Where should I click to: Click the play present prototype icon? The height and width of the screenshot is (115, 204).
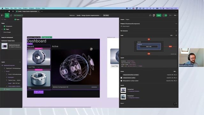pos(170,15)
